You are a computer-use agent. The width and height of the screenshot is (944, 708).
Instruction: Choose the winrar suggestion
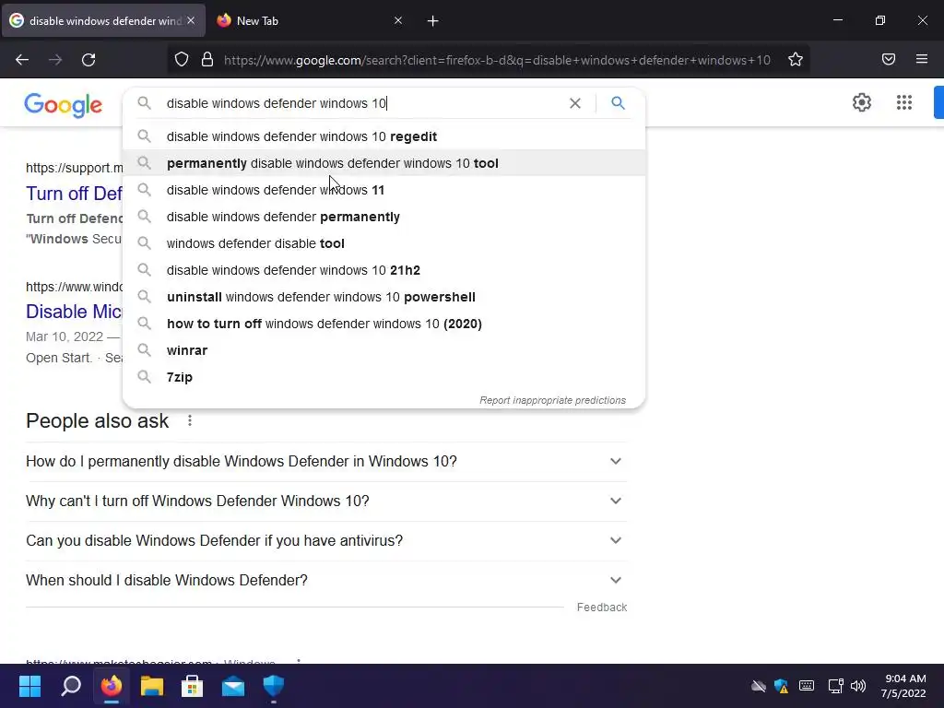(x=383, y=350)
